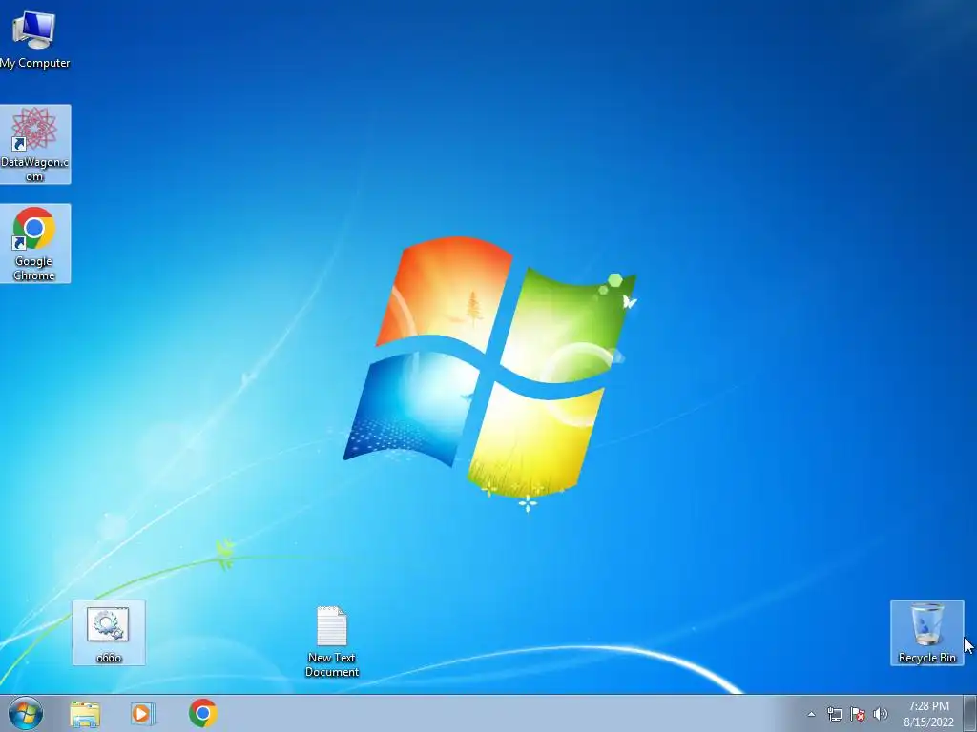Screen dimensions: 977x732
Task: Launch Google Chrome from the taskbar
Action: point(202,713)
